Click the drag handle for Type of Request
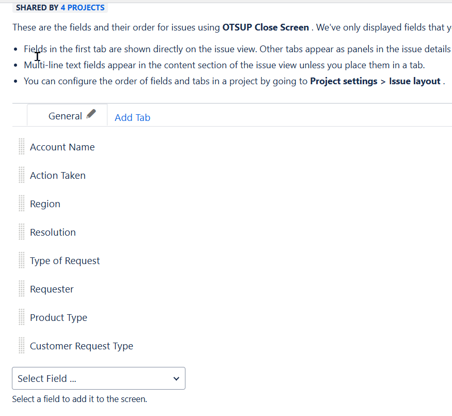Image resolution: width=452 pixels, height=416 pixels. coord(21,260)
